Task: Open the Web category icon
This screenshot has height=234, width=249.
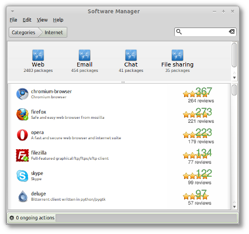Action: (38, 55)
